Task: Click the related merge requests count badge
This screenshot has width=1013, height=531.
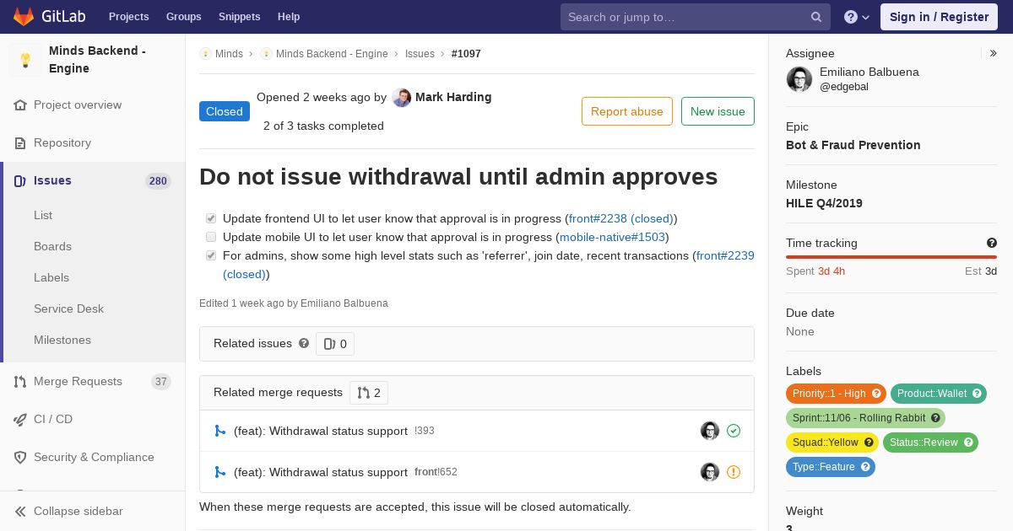Action: point(369,393)
